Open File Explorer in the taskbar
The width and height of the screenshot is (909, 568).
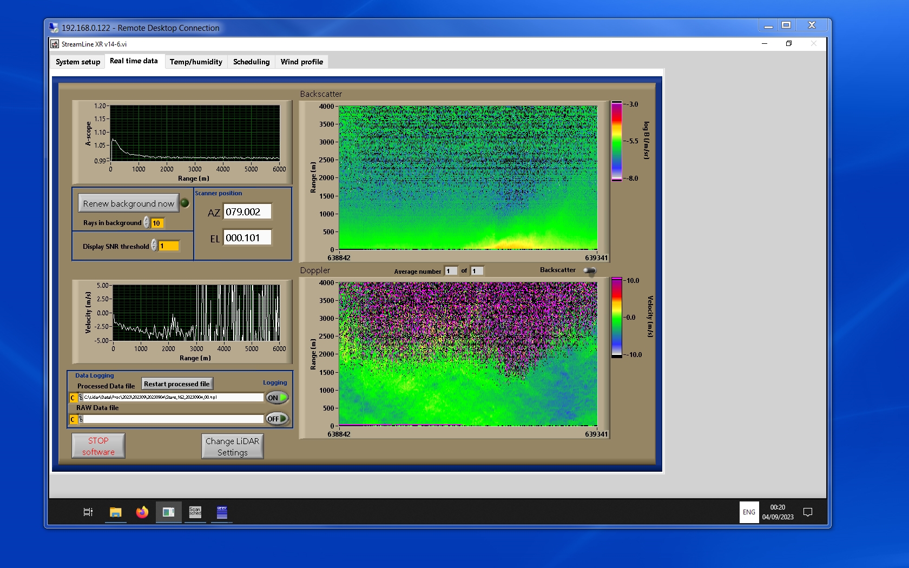(x=115, y=512)
